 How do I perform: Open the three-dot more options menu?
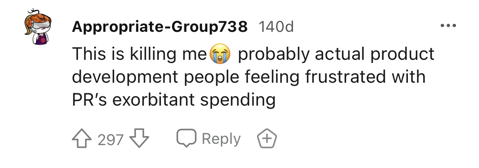pyautogui.click(x=448, y=25)
